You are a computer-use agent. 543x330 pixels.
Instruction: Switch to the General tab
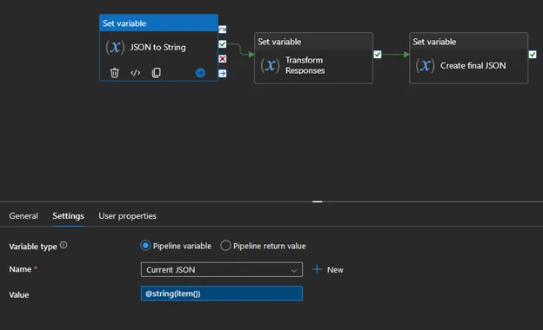tap(23, 216)
